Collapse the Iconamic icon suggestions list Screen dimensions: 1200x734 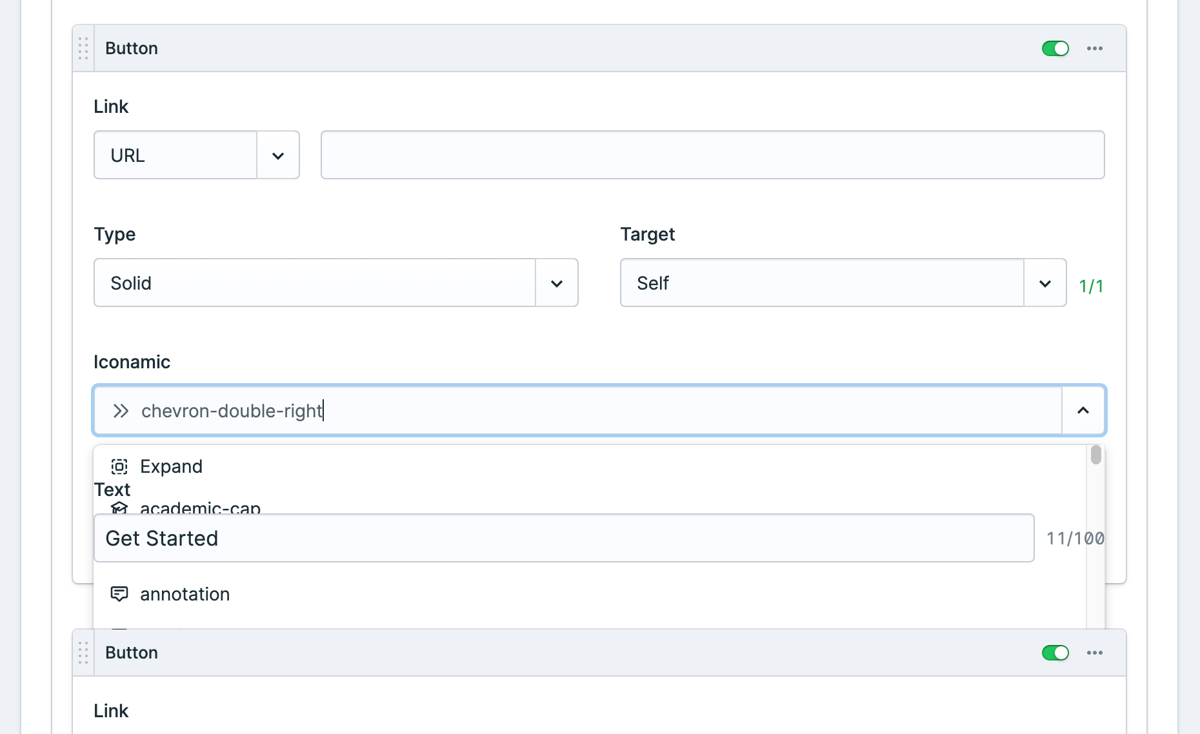tap(1083, 410)
